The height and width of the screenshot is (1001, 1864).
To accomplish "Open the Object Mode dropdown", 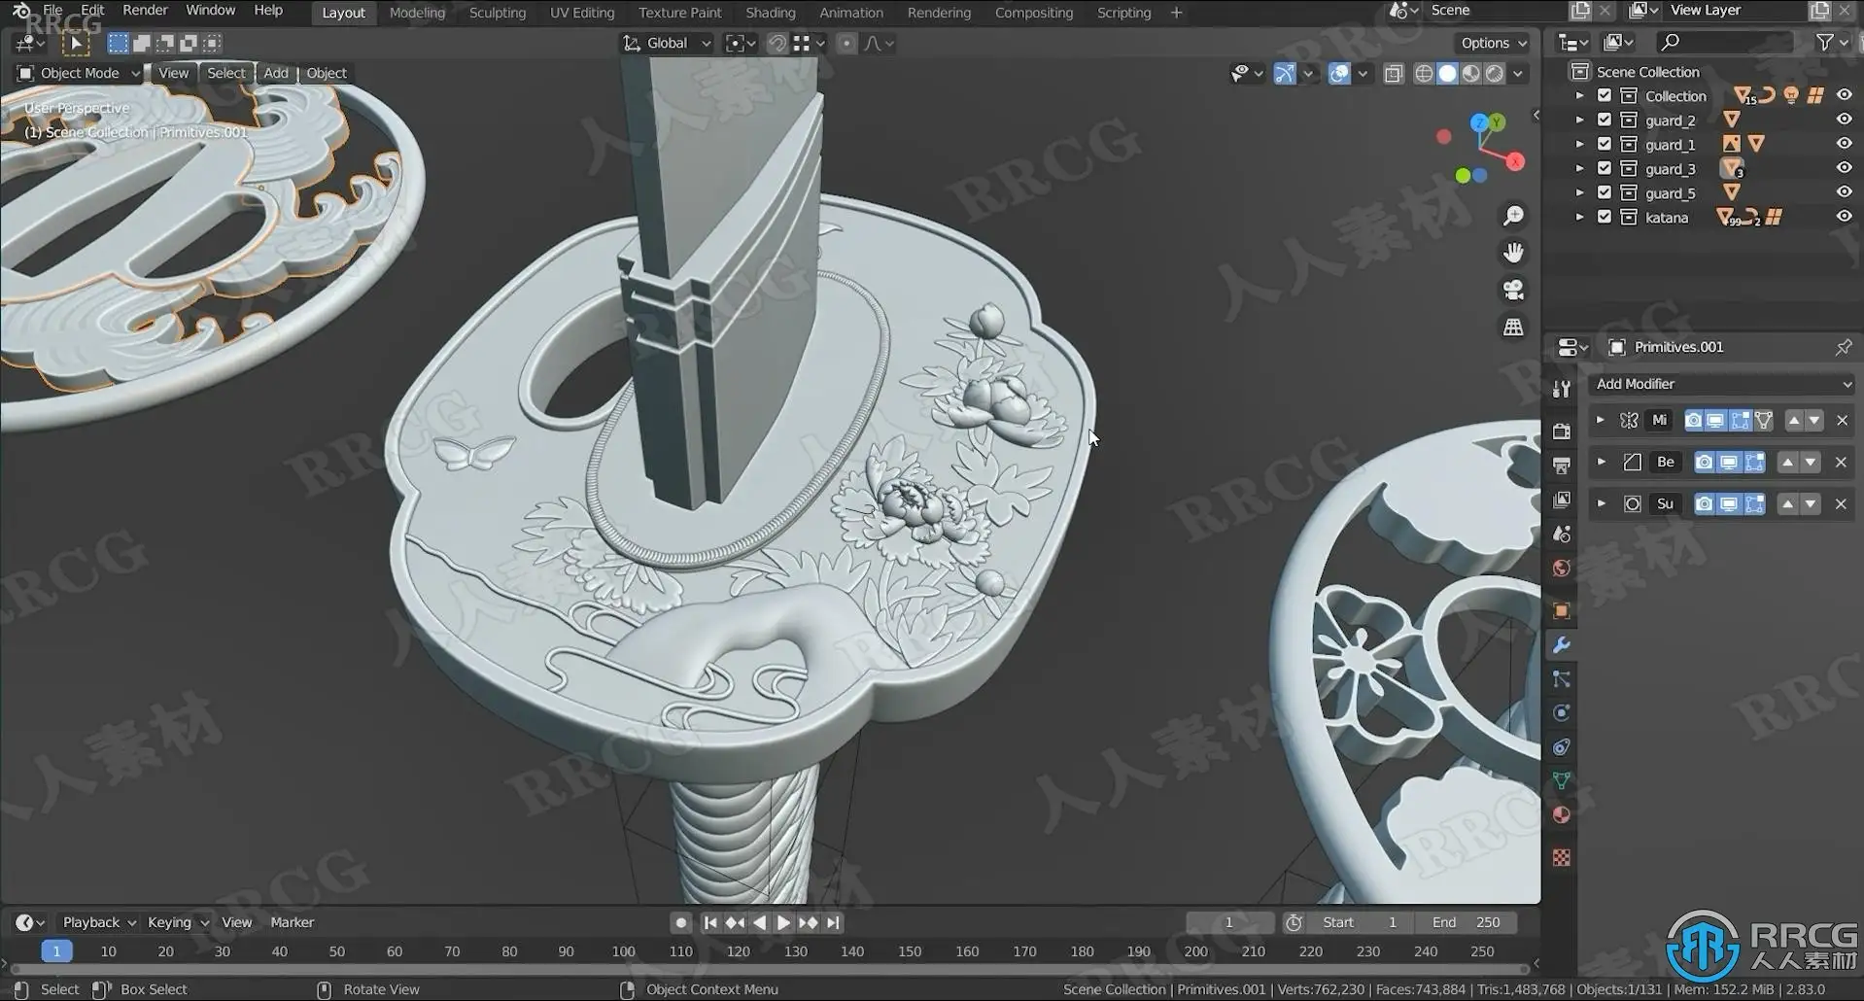I will [80, 73].
